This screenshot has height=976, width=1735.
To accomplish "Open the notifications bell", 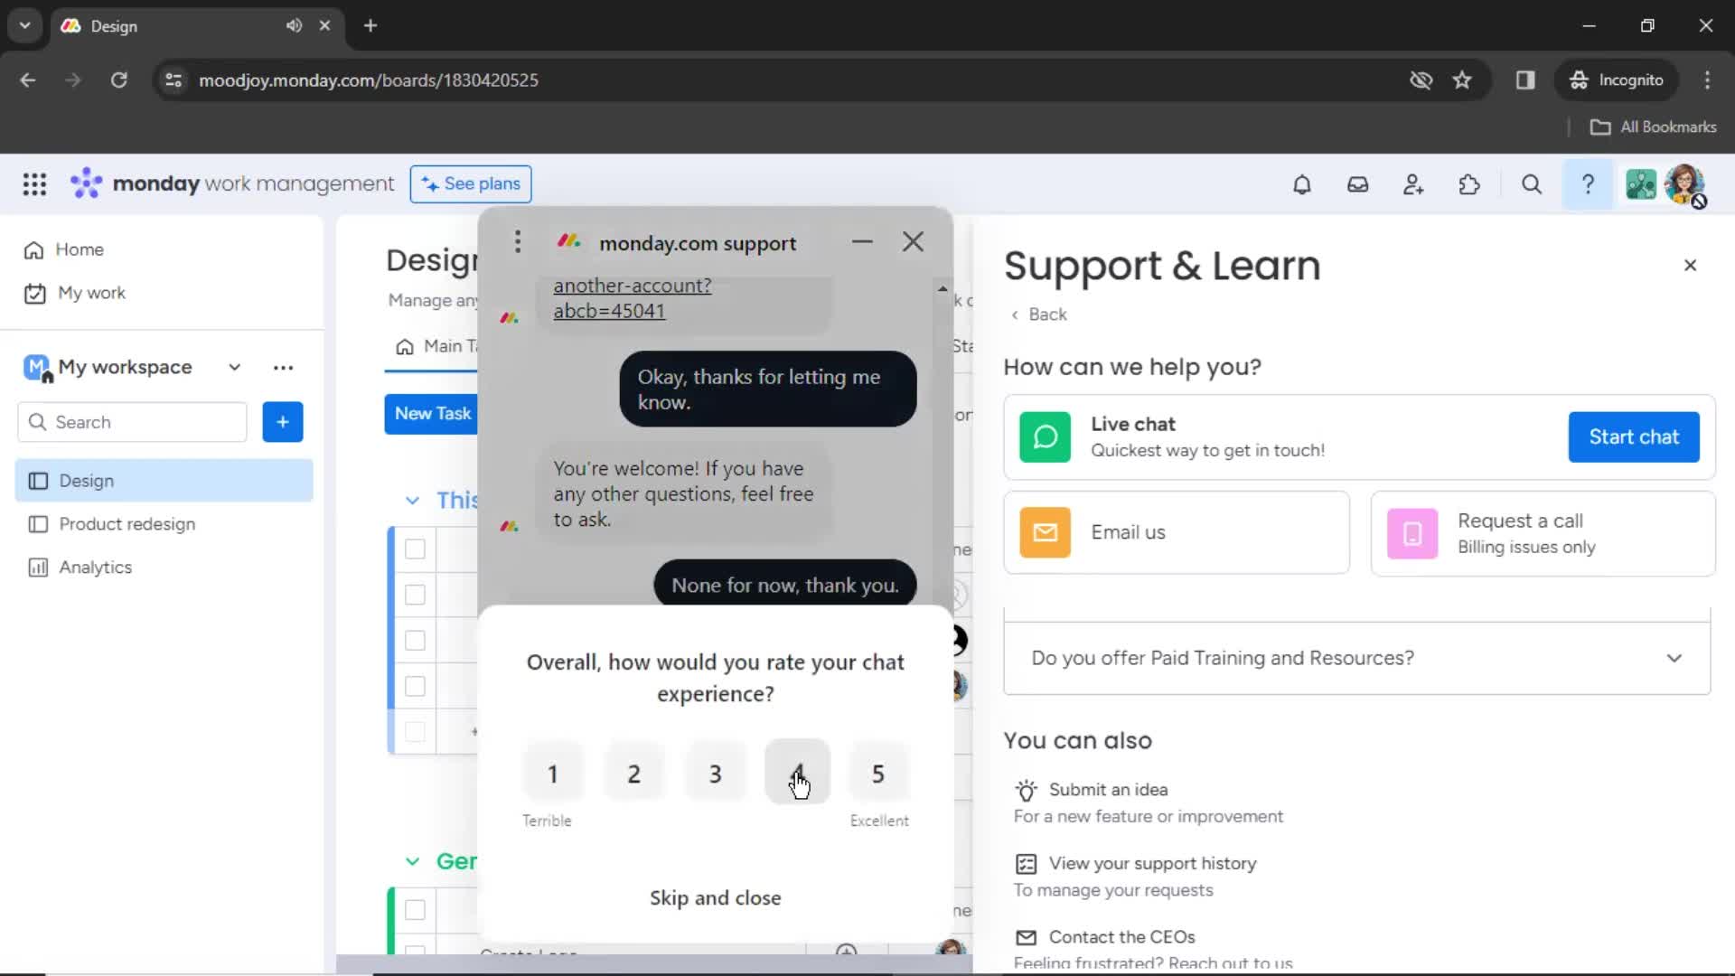I will (1301, 184).
